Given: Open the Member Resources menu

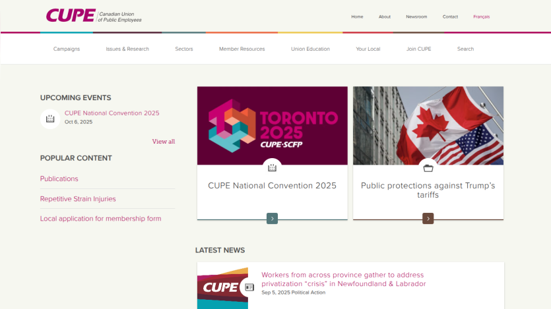Looking at the screenshot, I should (242, 49).
